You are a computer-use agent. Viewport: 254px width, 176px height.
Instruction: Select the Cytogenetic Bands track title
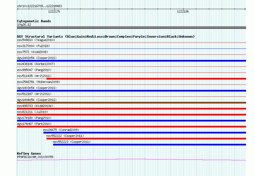(34, 21)
